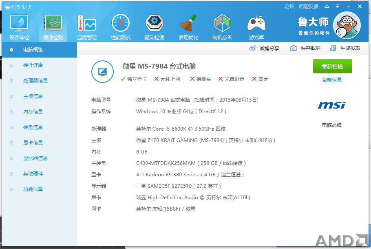Viewport: 371px width, 249px height.
Task: Launch 性能测试 performance test gauge icon
Action: (121, 23)
